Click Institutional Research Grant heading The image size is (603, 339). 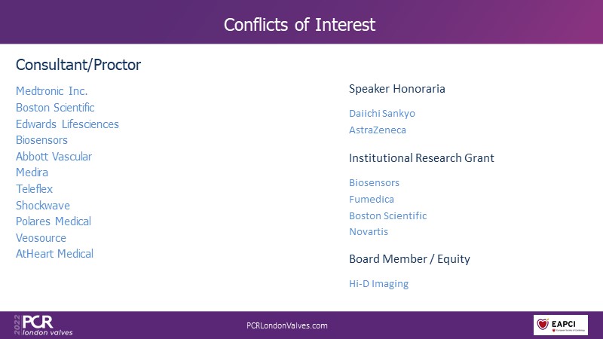point(421,158)
